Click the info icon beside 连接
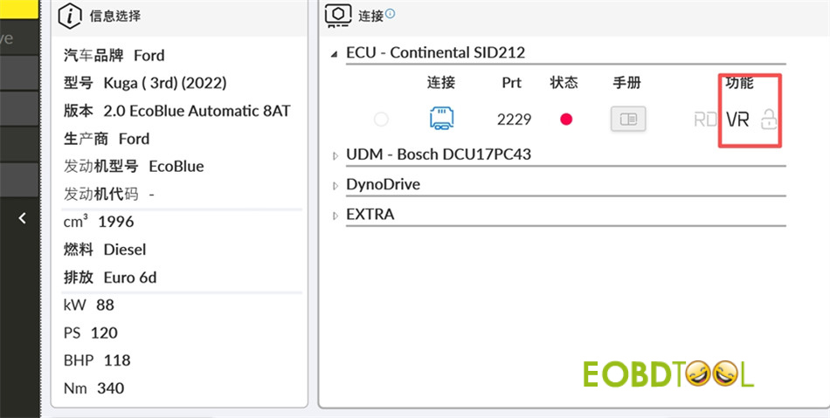Viewport: 830px width, 418px height. coord(391,13)
